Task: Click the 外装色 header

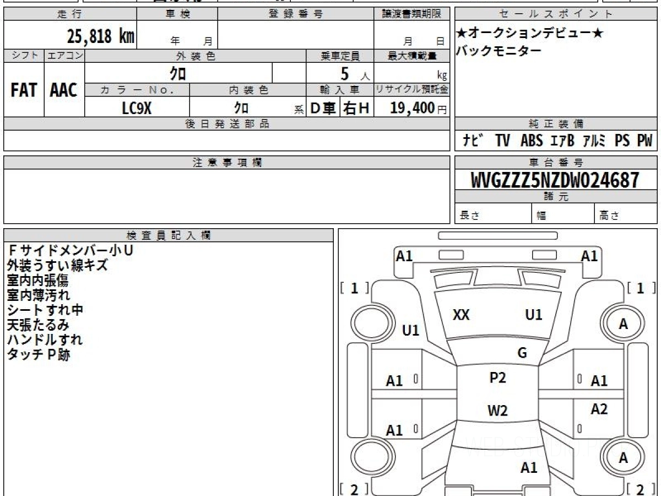Action: 196,56
